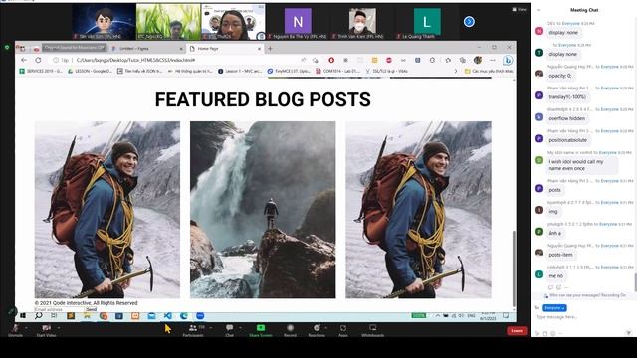637x358 pixels.
Task: Open the Bing sidebar icon in browser
Action: 508,60
